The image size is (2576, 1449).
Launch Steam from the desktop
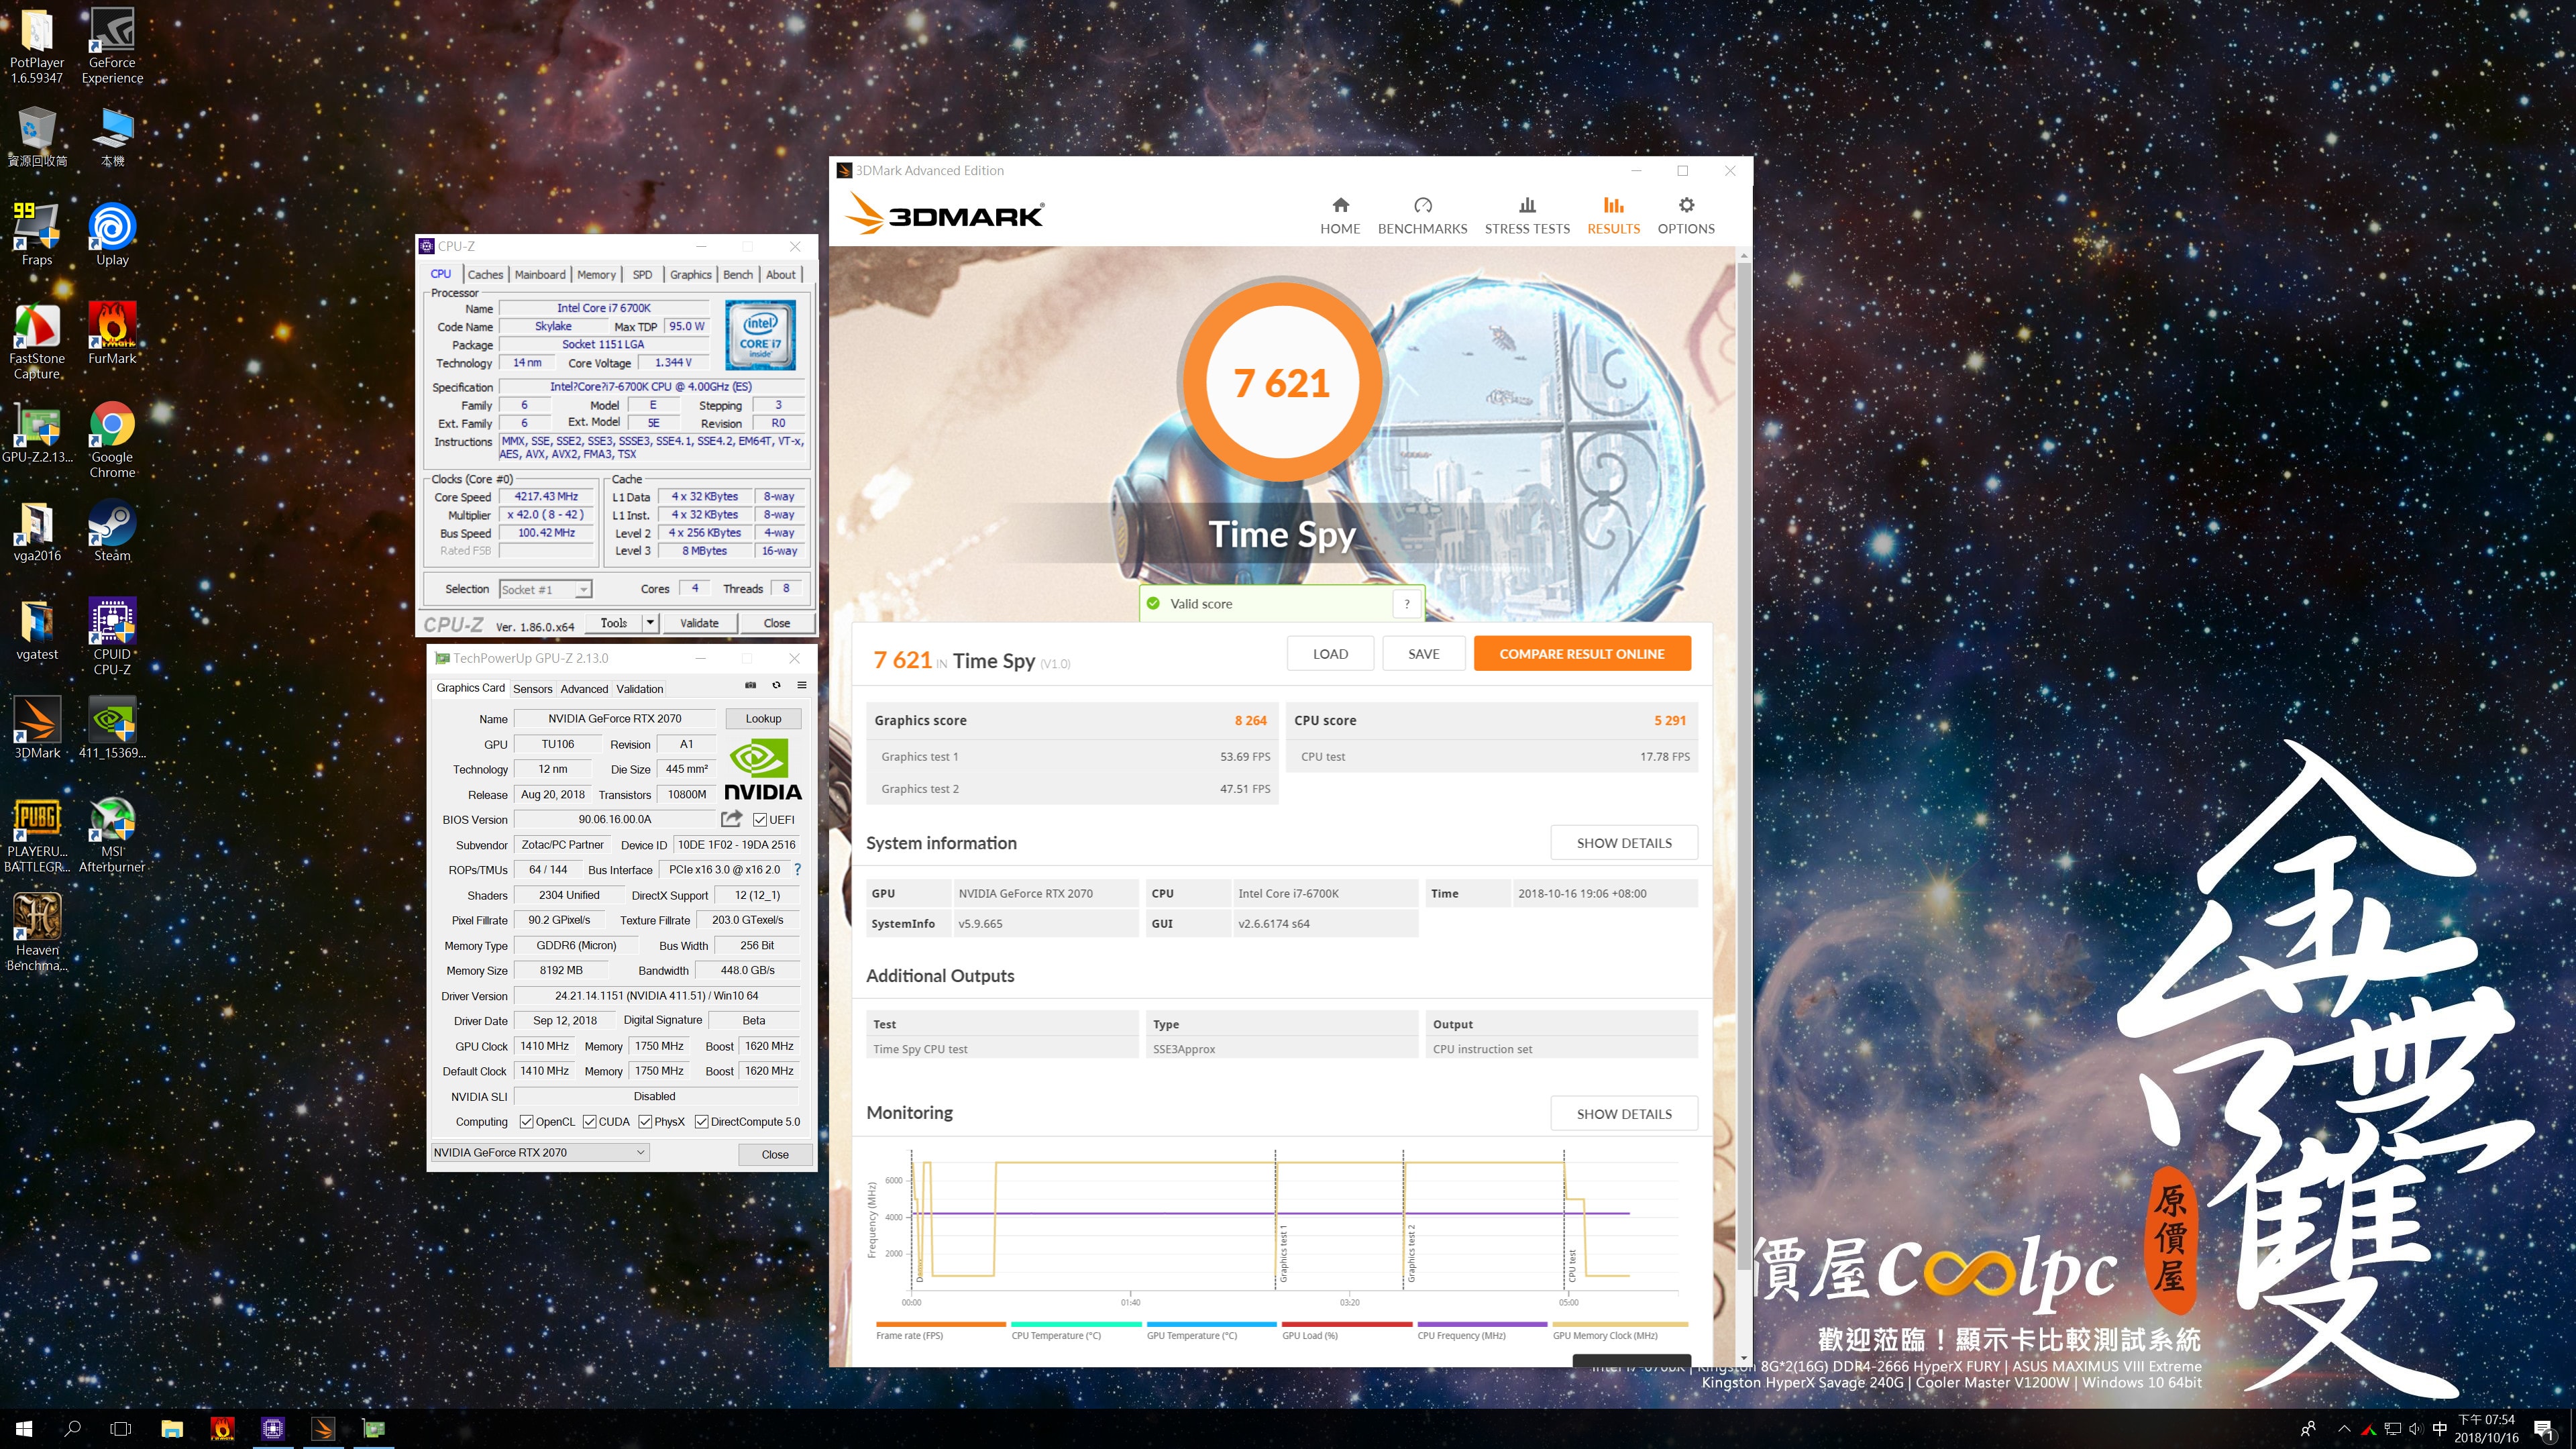[x=112, y=530]
